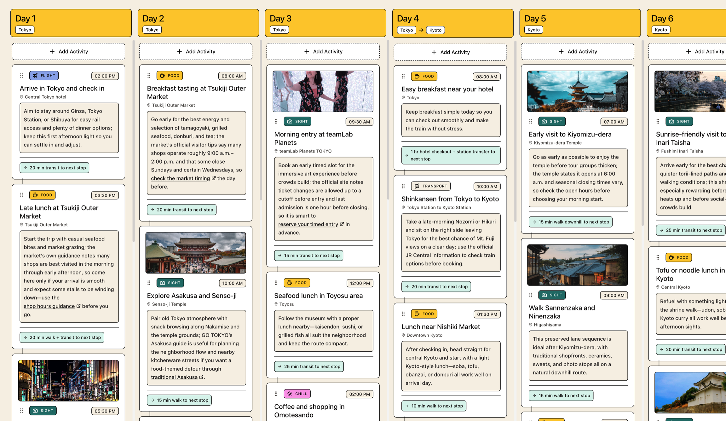This screenshot has width=726, height=421.
Task: Add Activity to Day 1
Action: 69,52
